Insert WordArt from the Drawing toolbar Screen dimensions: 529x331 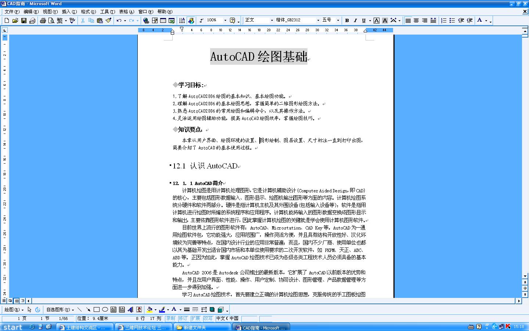tap(130, 310)
